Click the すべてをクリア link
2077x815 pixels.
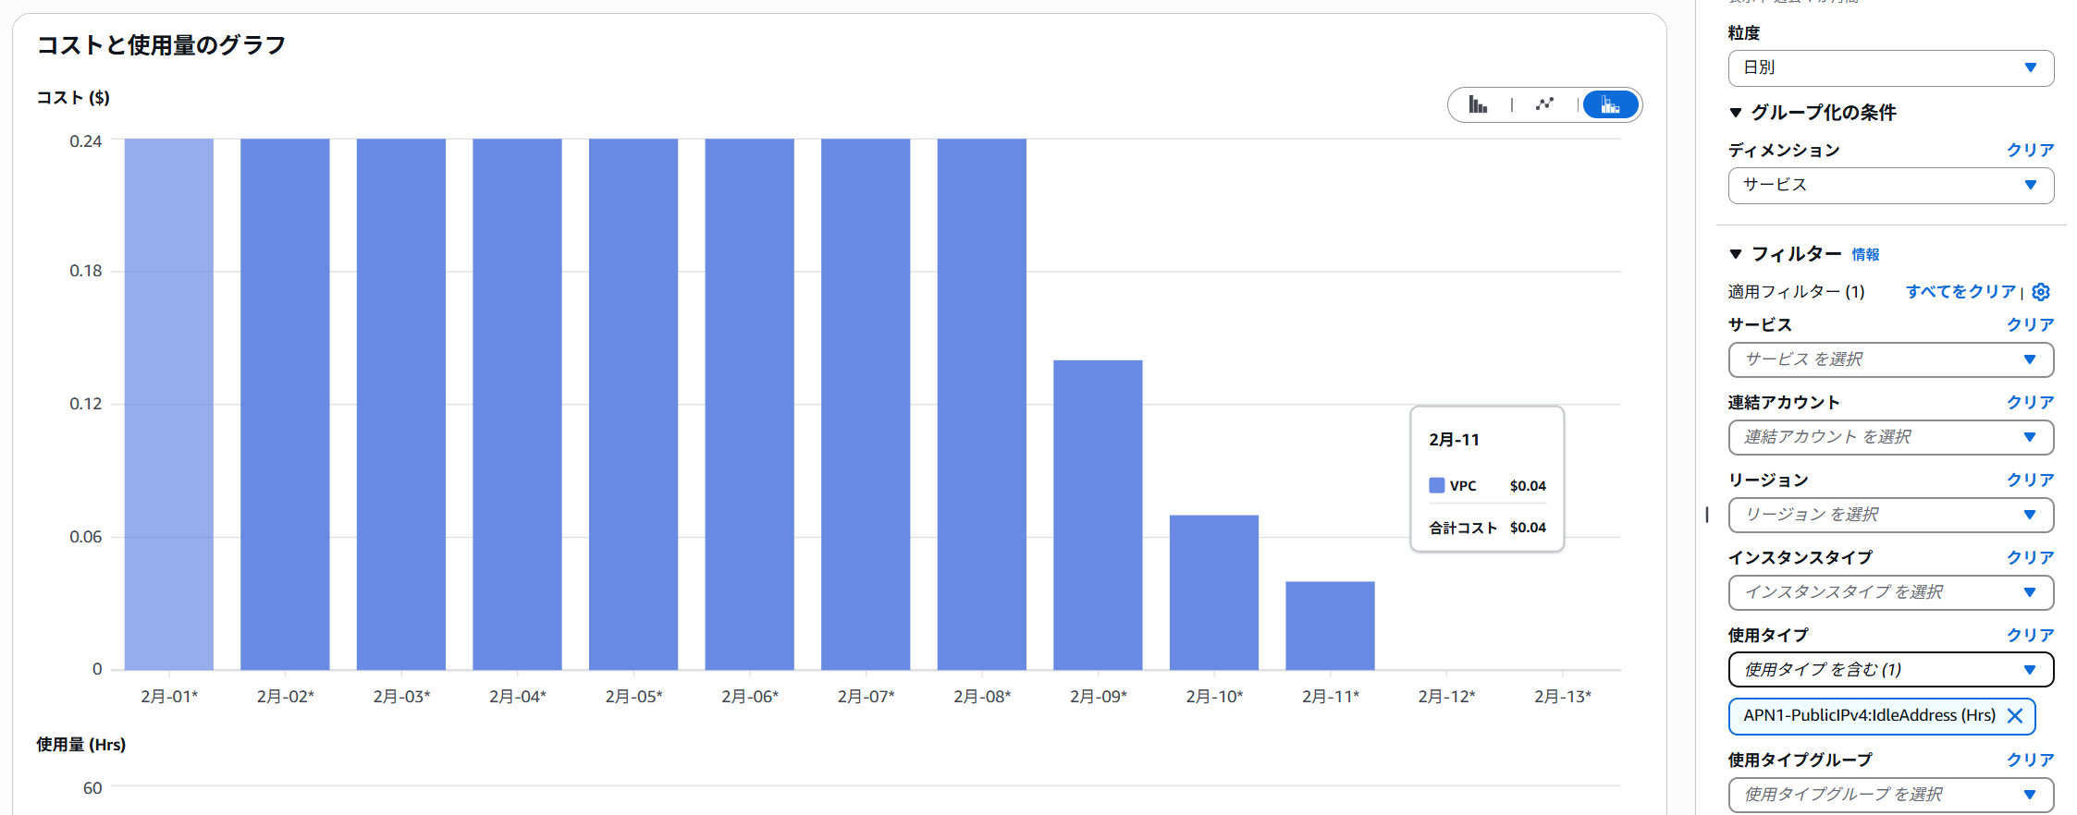1960,292
